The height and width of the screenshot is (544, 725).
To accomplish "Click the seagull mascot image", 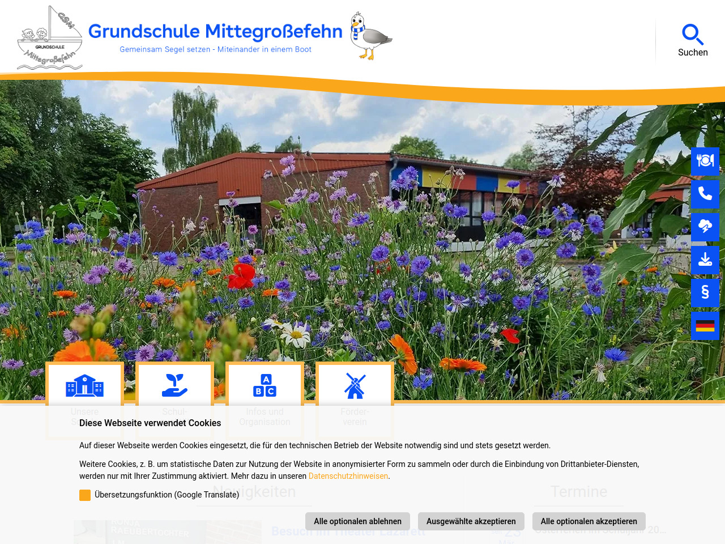I will (x=370, y=36).
